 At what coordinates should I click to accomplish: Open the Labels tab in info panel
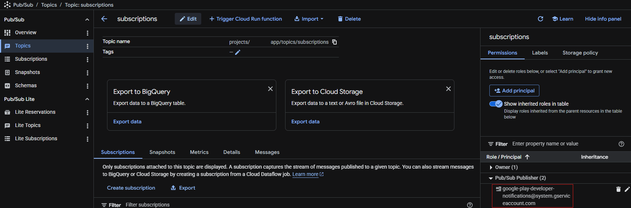click(540, 53)
